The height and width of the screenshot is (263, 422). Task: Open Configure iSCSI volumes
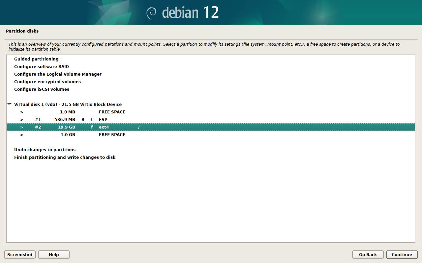(42, 89)
